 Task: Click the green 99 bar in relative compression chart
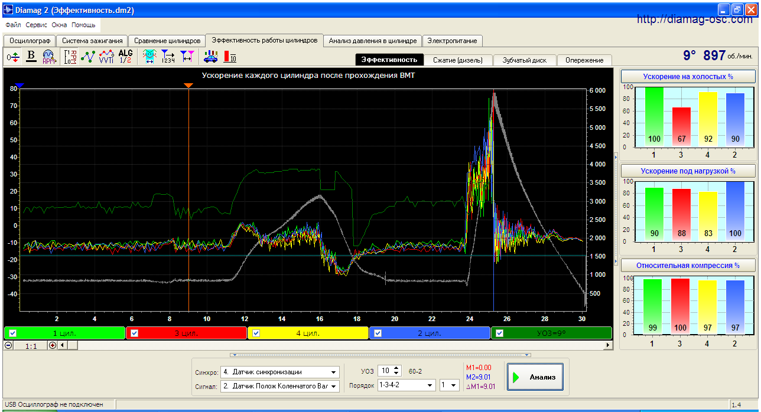point(653,307)
